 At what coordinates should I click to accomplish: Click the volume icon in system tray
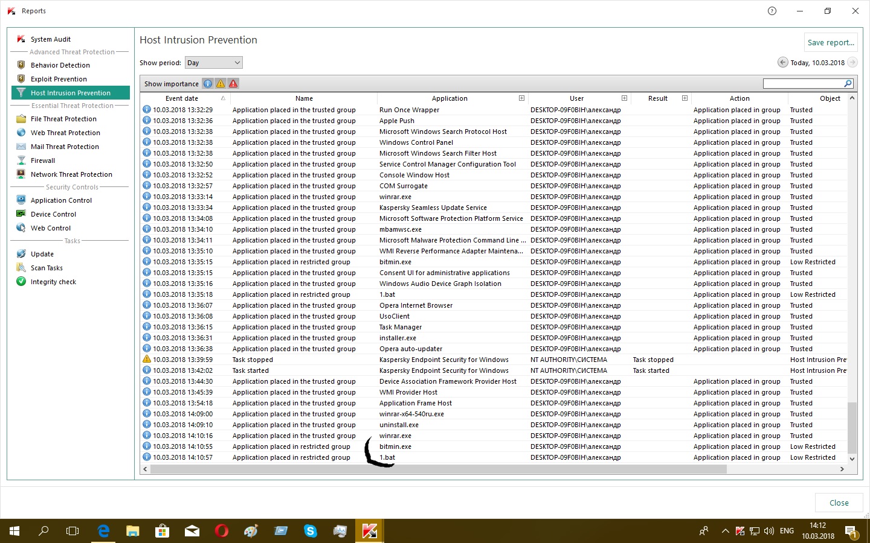tap(768, 531)
